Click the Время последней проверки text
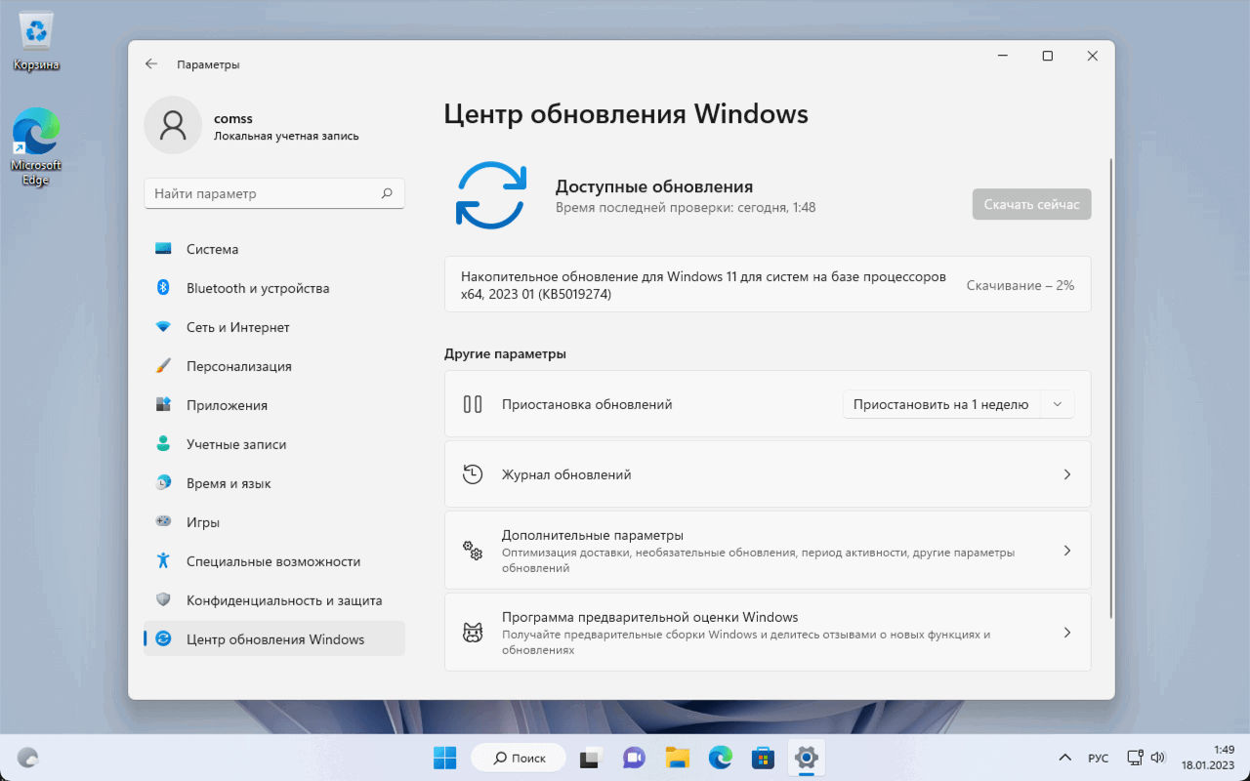 [686, 207]
